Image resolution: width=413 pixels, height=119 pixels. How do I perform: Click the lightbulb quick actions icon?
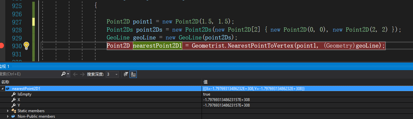click(x=27, y=46)
